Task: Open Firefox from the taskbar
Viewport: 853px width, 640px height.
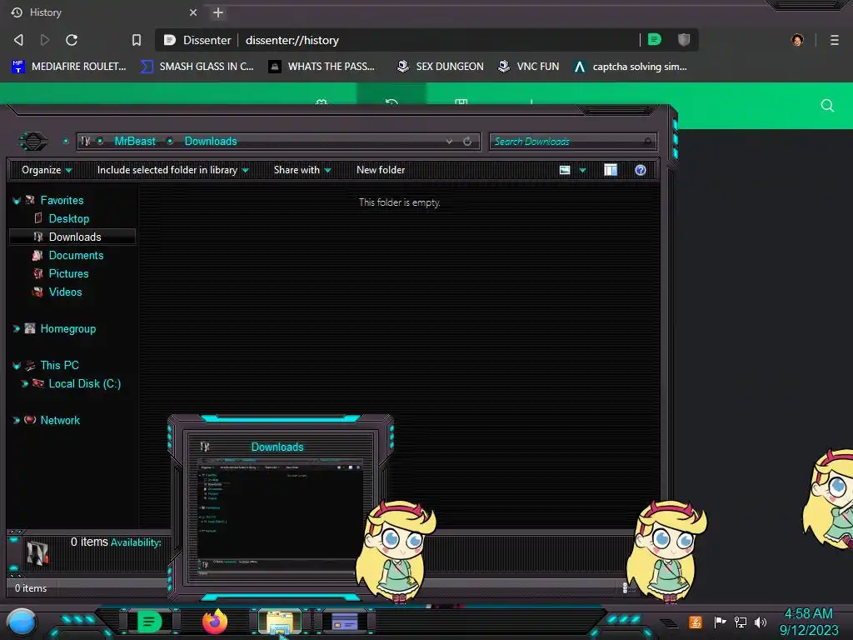Action: [215, 622]
